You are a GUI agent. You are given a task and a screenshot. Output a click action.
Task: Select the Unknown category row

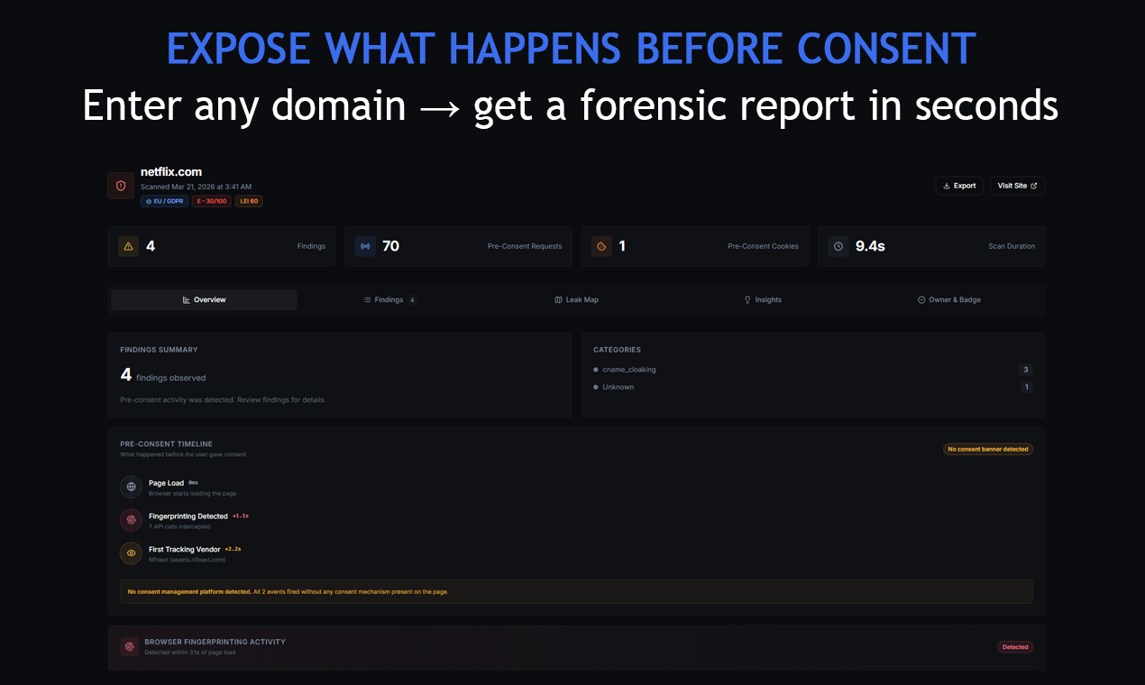point(812,388)
